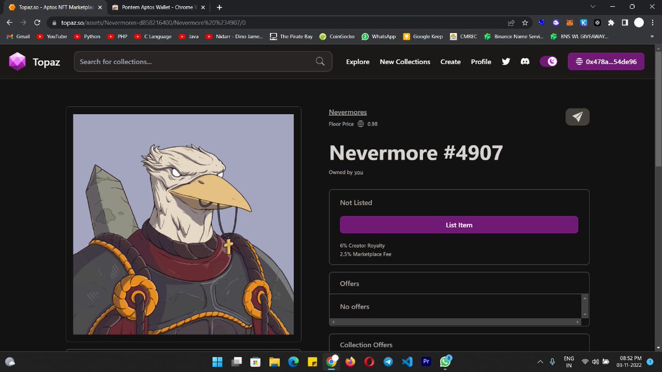662x372 pixels.
Task: Open Topaz Discord icon
Action: [x=525, y=62]
